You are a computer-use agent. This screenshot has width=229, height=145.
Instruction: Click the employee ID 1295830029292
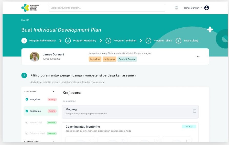click(52, 59)
